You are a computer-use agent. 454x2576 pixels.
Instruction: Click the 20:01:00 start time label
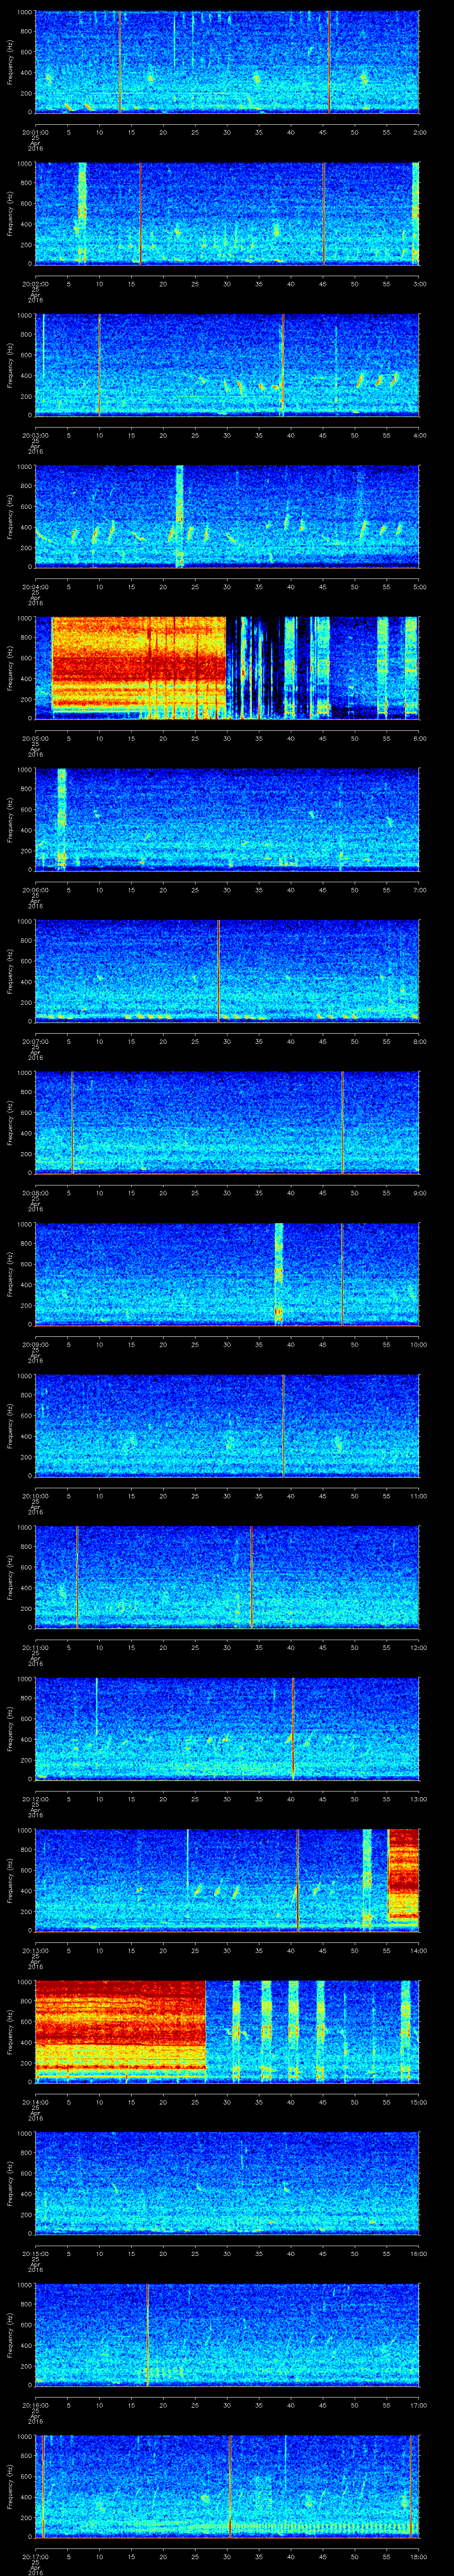(35, 131)
